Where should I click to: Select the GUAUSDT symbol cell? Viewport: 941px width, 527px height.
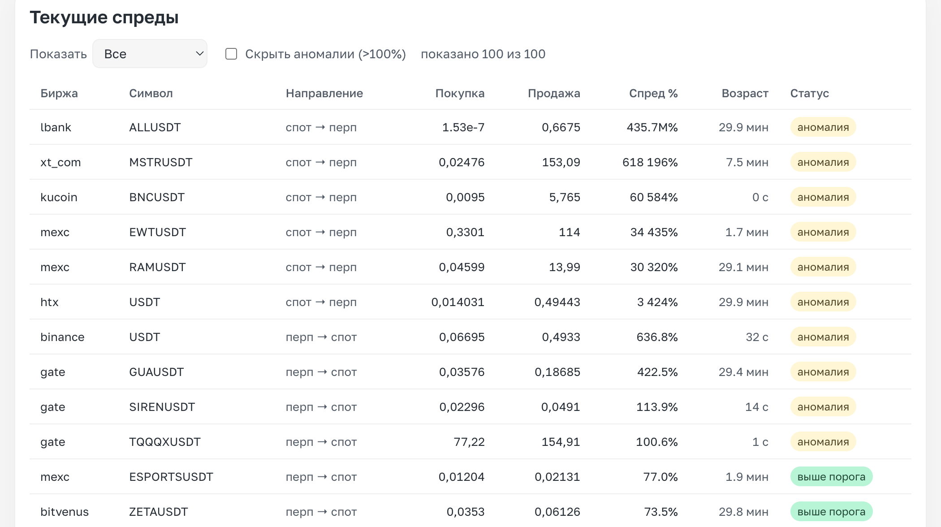pyautogui.click(x=156, y=372)
